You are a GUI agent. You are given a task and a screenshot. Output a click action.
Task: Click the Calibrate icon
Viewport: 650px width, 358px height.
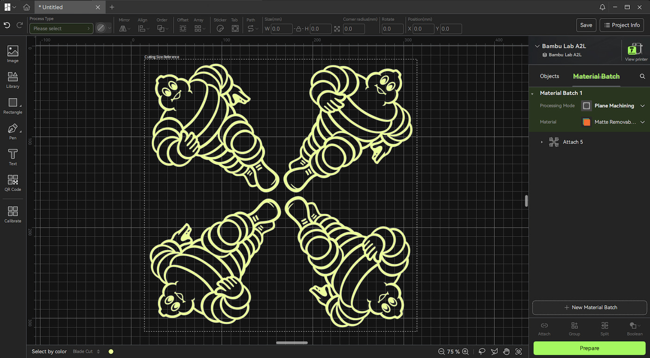pyautogui.click(x=13, y=214)
